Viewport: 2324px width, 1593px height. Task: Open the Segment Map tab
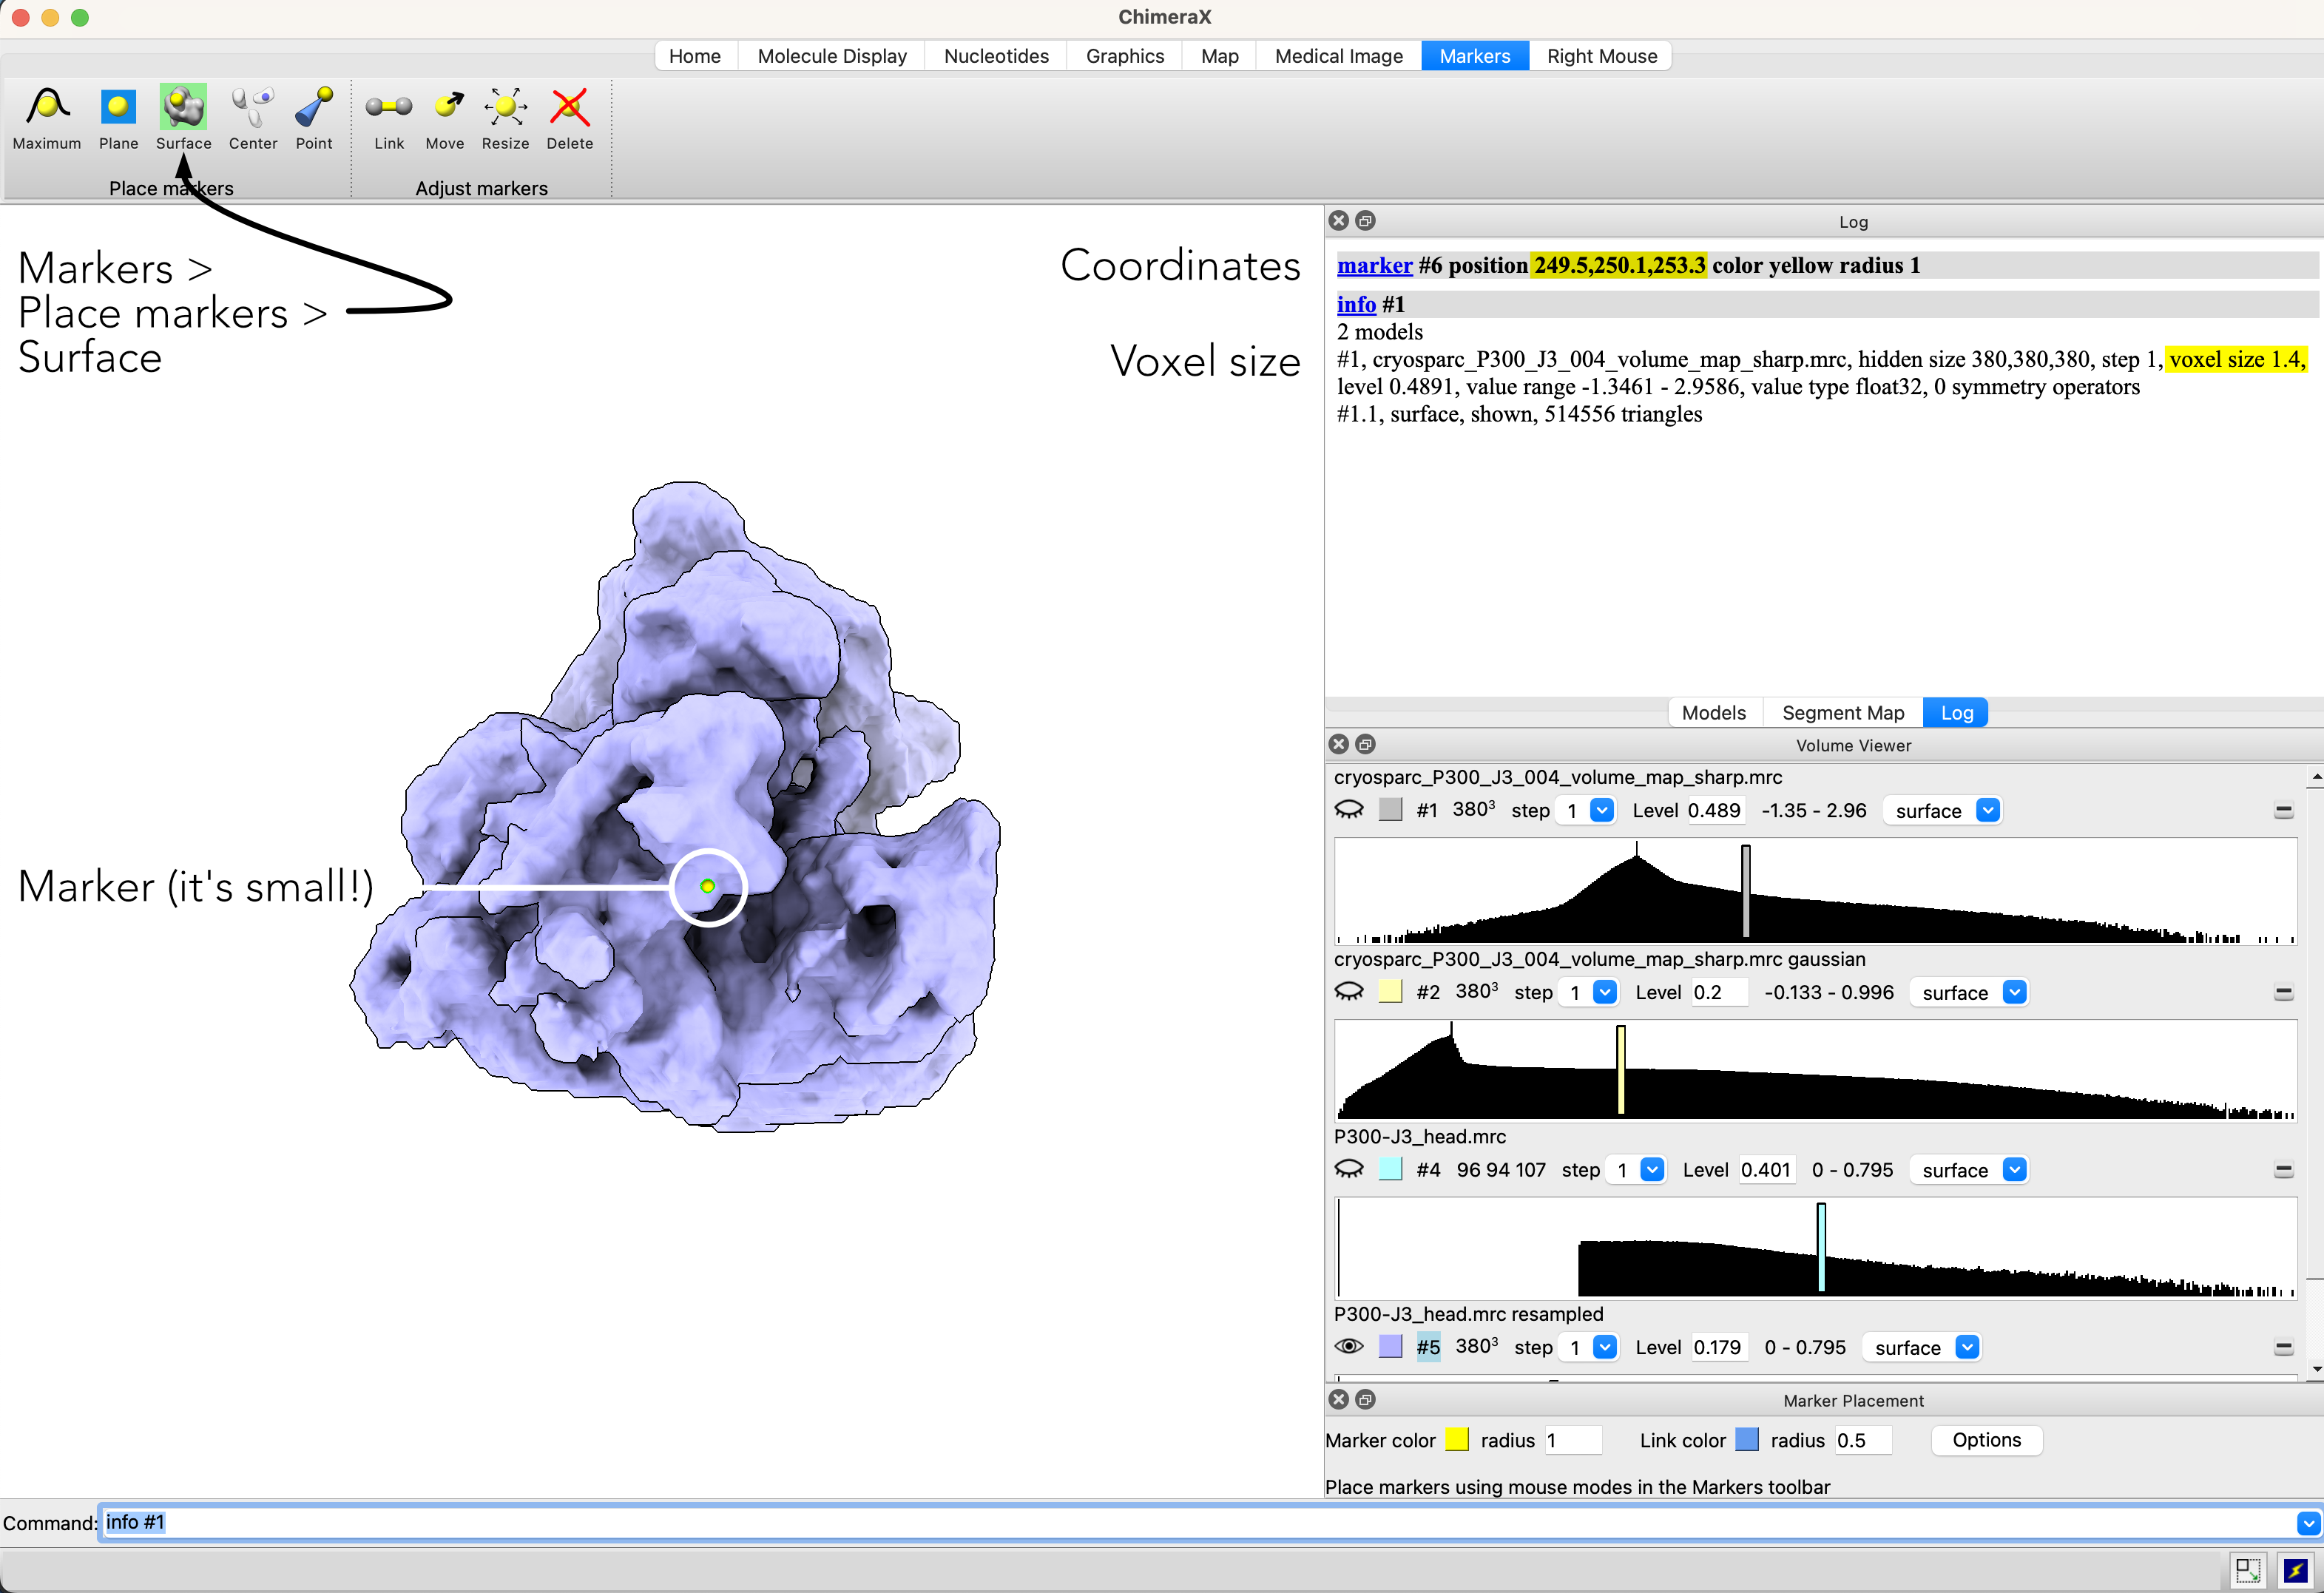[1842, 712]
